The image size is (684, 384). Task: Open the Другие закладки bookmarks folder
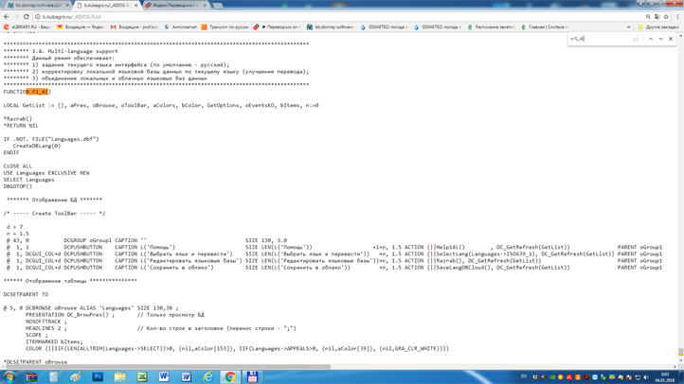pyautogui.click(x=661, y=27)
